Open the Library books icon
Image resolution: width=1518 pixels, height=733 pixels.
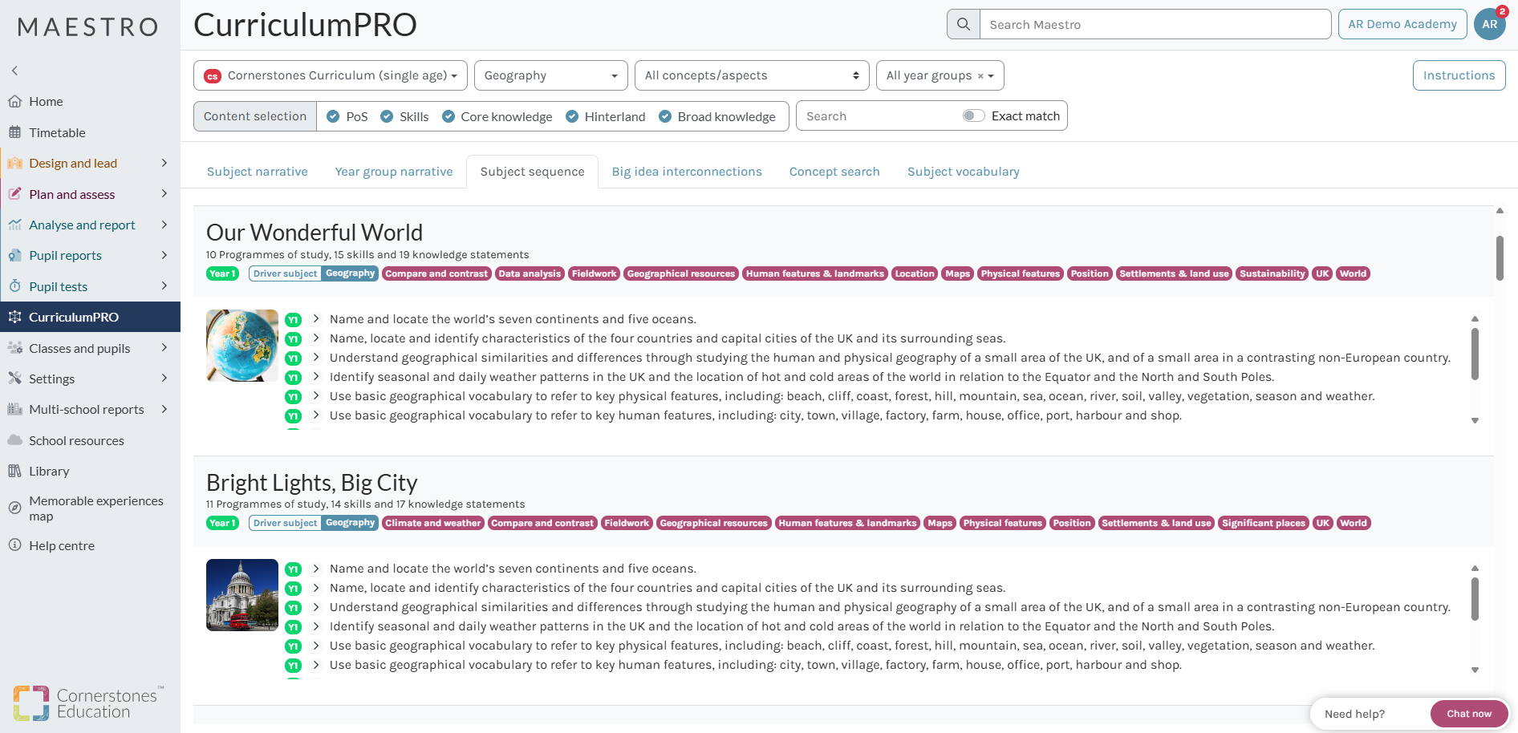(x=14, y=472)
